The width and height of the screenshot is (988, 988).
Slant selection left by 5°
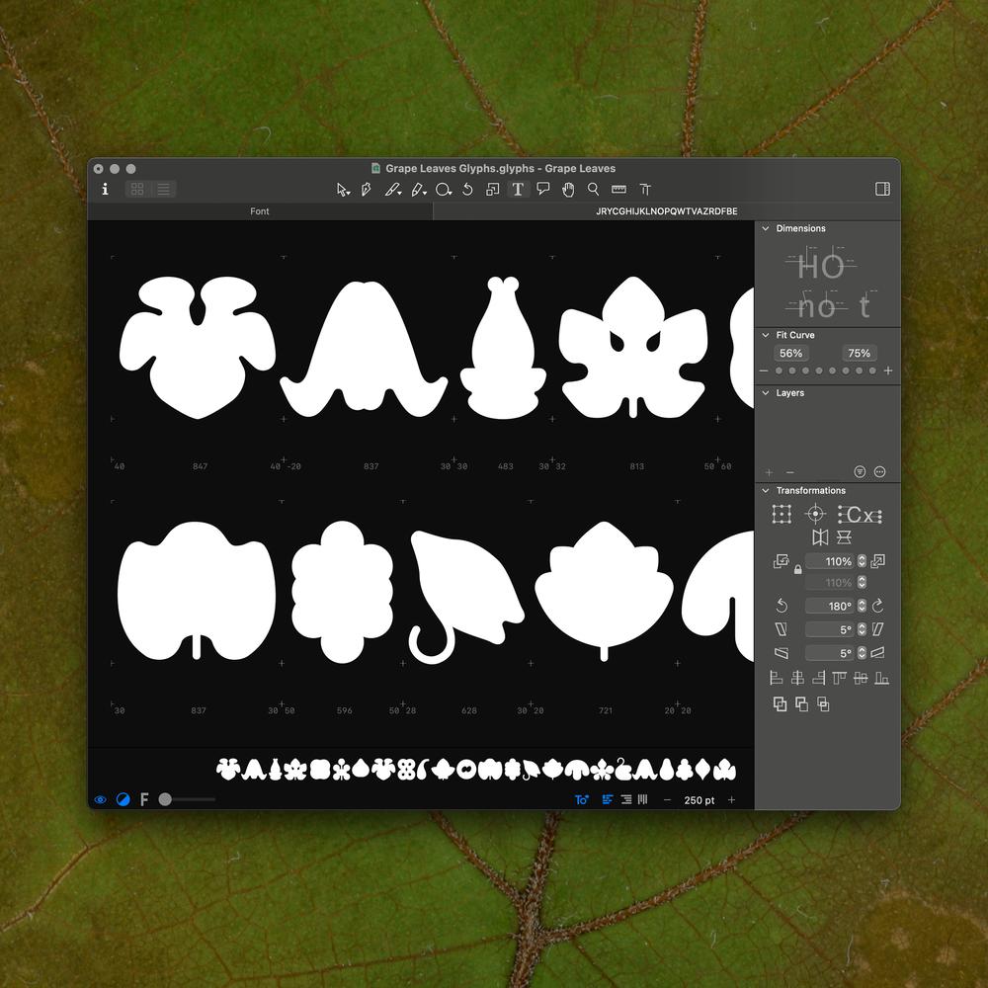781,629
